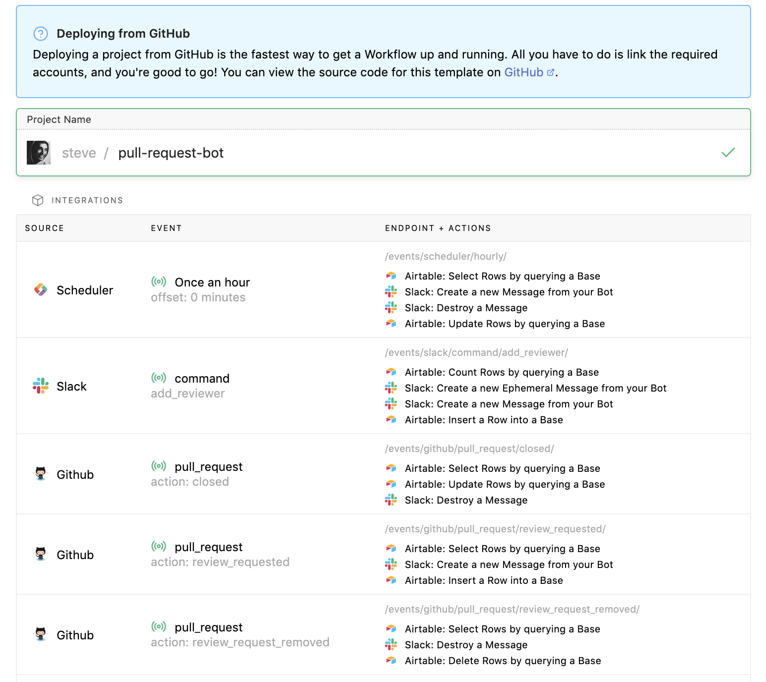Image resolution: width=766 pixels, height=682 pixels.
Task: Click the Github icon for review_requested row
Action: point(41,555)
